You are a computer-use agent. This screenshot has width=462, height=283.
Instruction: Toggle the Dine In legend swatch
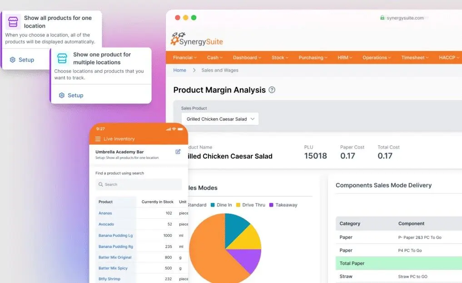[213, 205]
